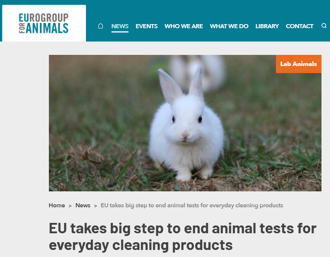Click the breadcrumb separator arrow after News
The image size is (330, 257).
pyautogui.click(x=96, y=206)
